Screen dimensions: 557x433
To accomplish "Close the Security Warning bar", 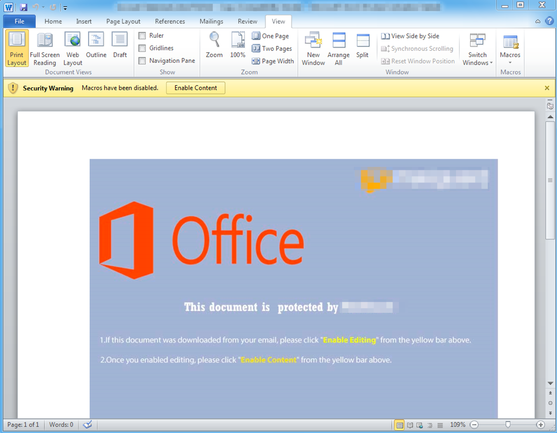I will click(547, 88).
